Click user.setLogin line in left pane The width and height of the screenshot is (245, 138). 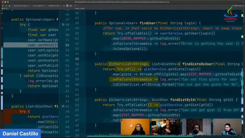[x=43, y=50]
